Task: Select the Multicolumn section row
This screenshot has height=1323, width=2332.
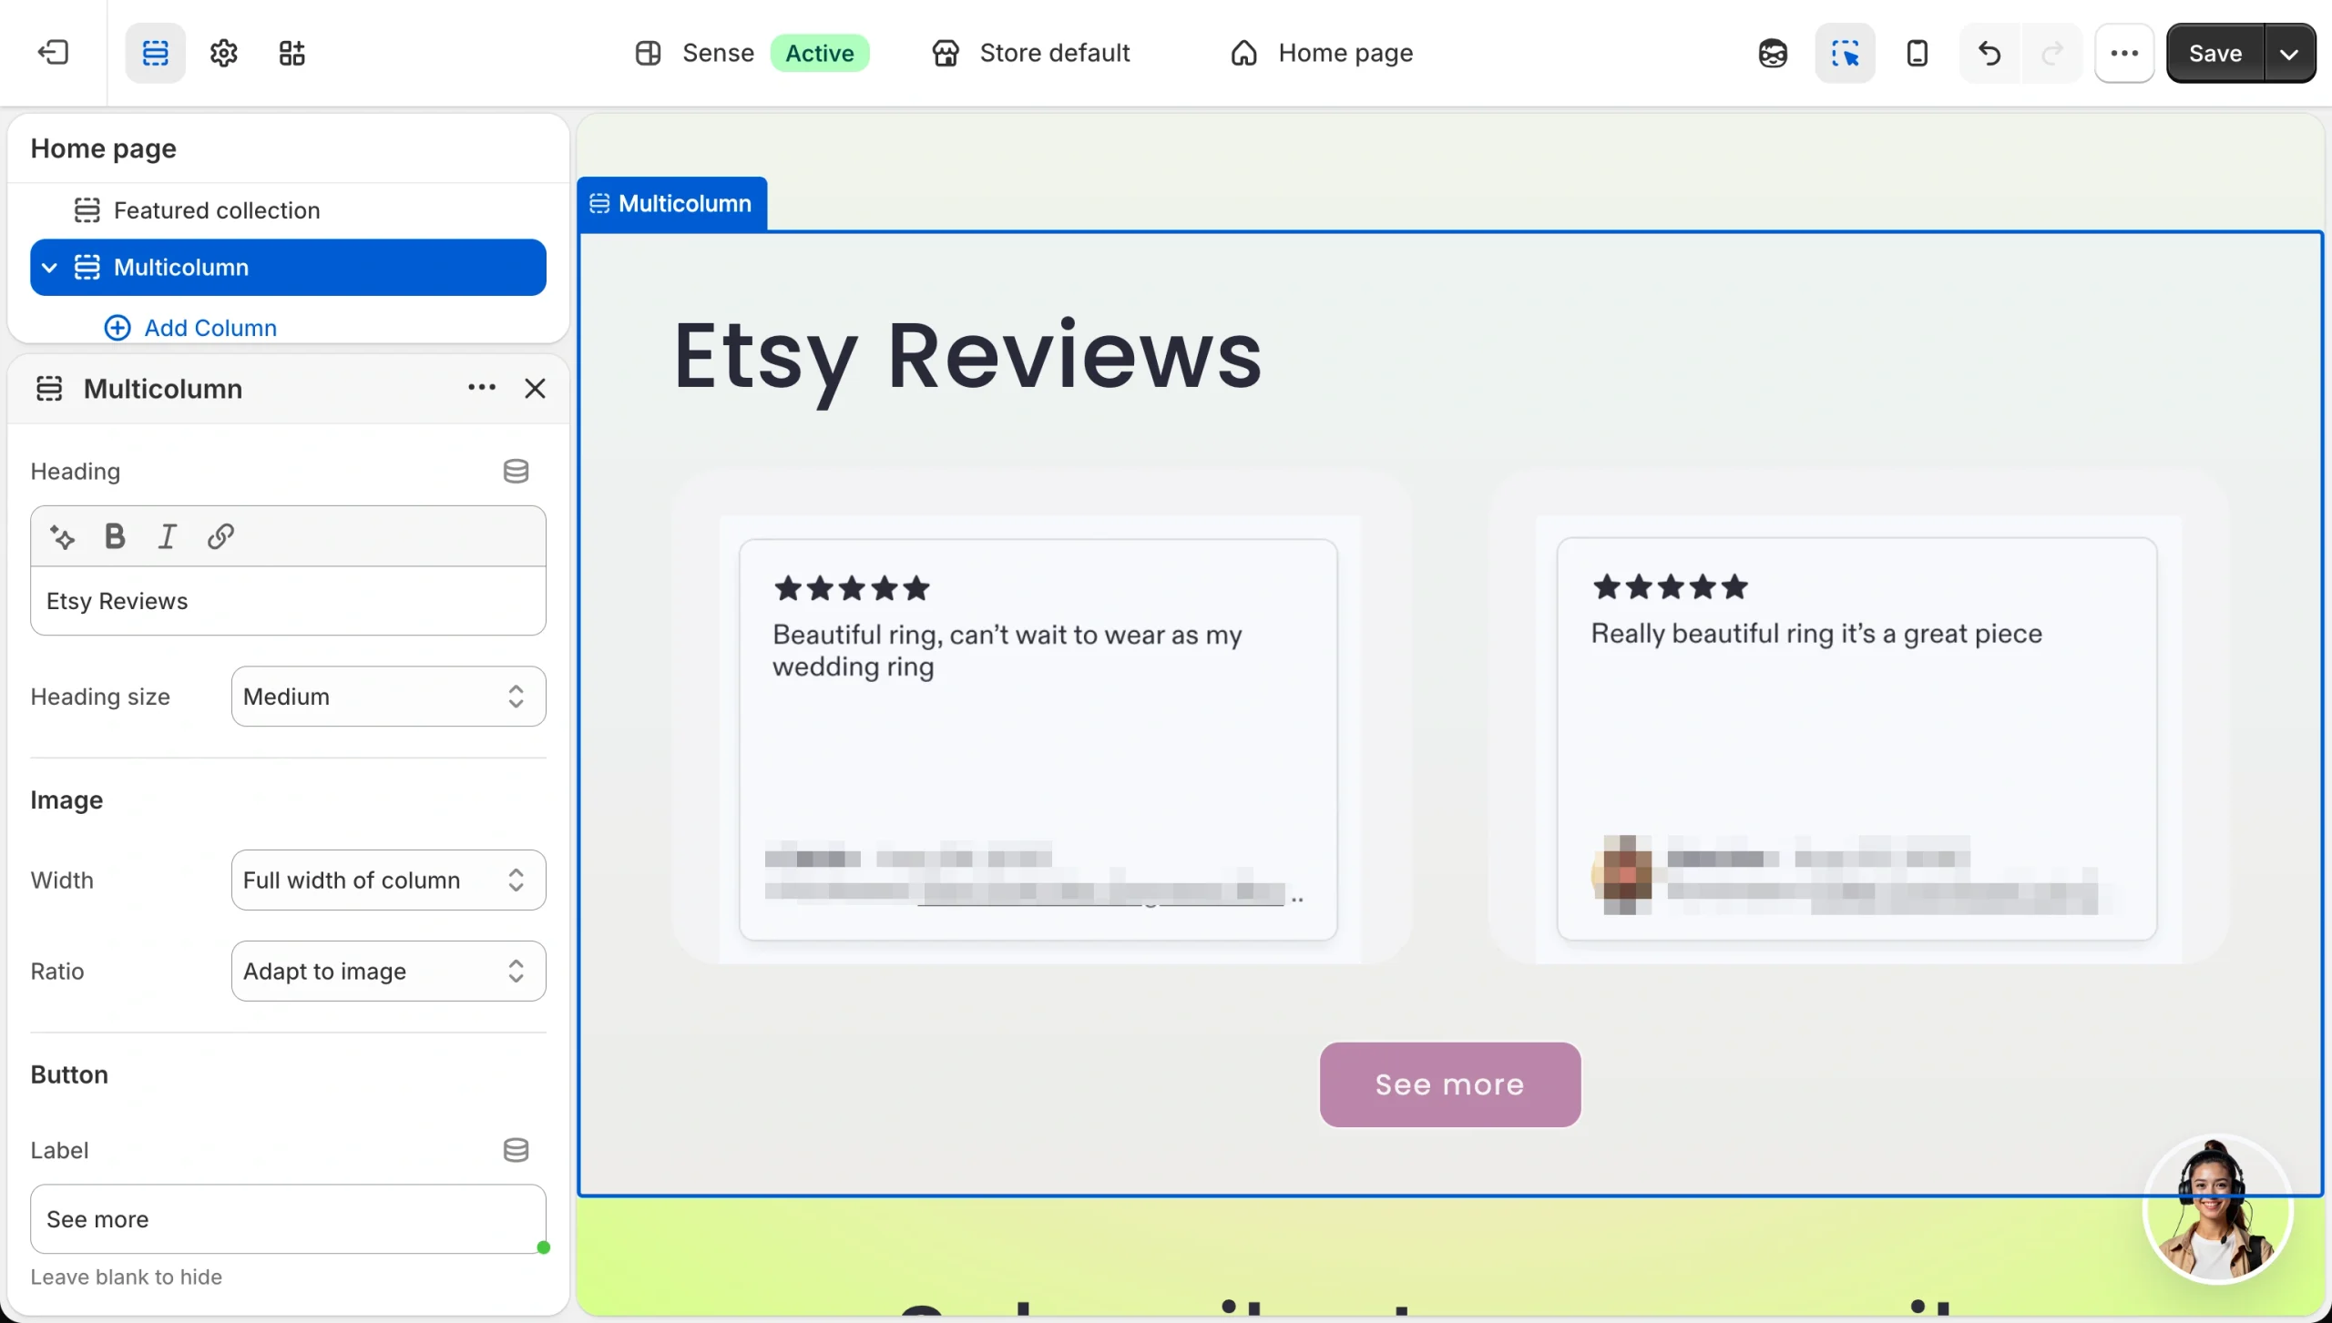Action: click(288, 268)
